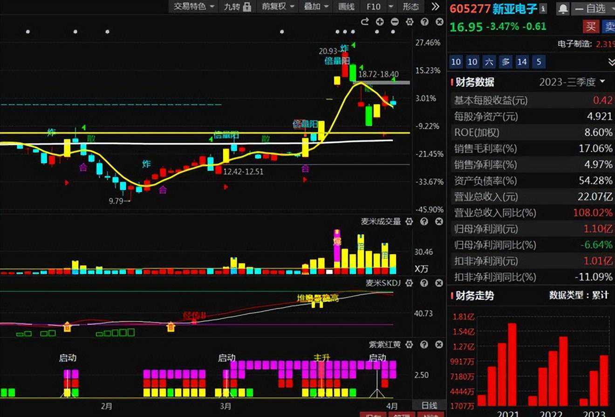Open main chart settings gear
Viewport: 615px width, 417px height.
[x=410, y=22]
